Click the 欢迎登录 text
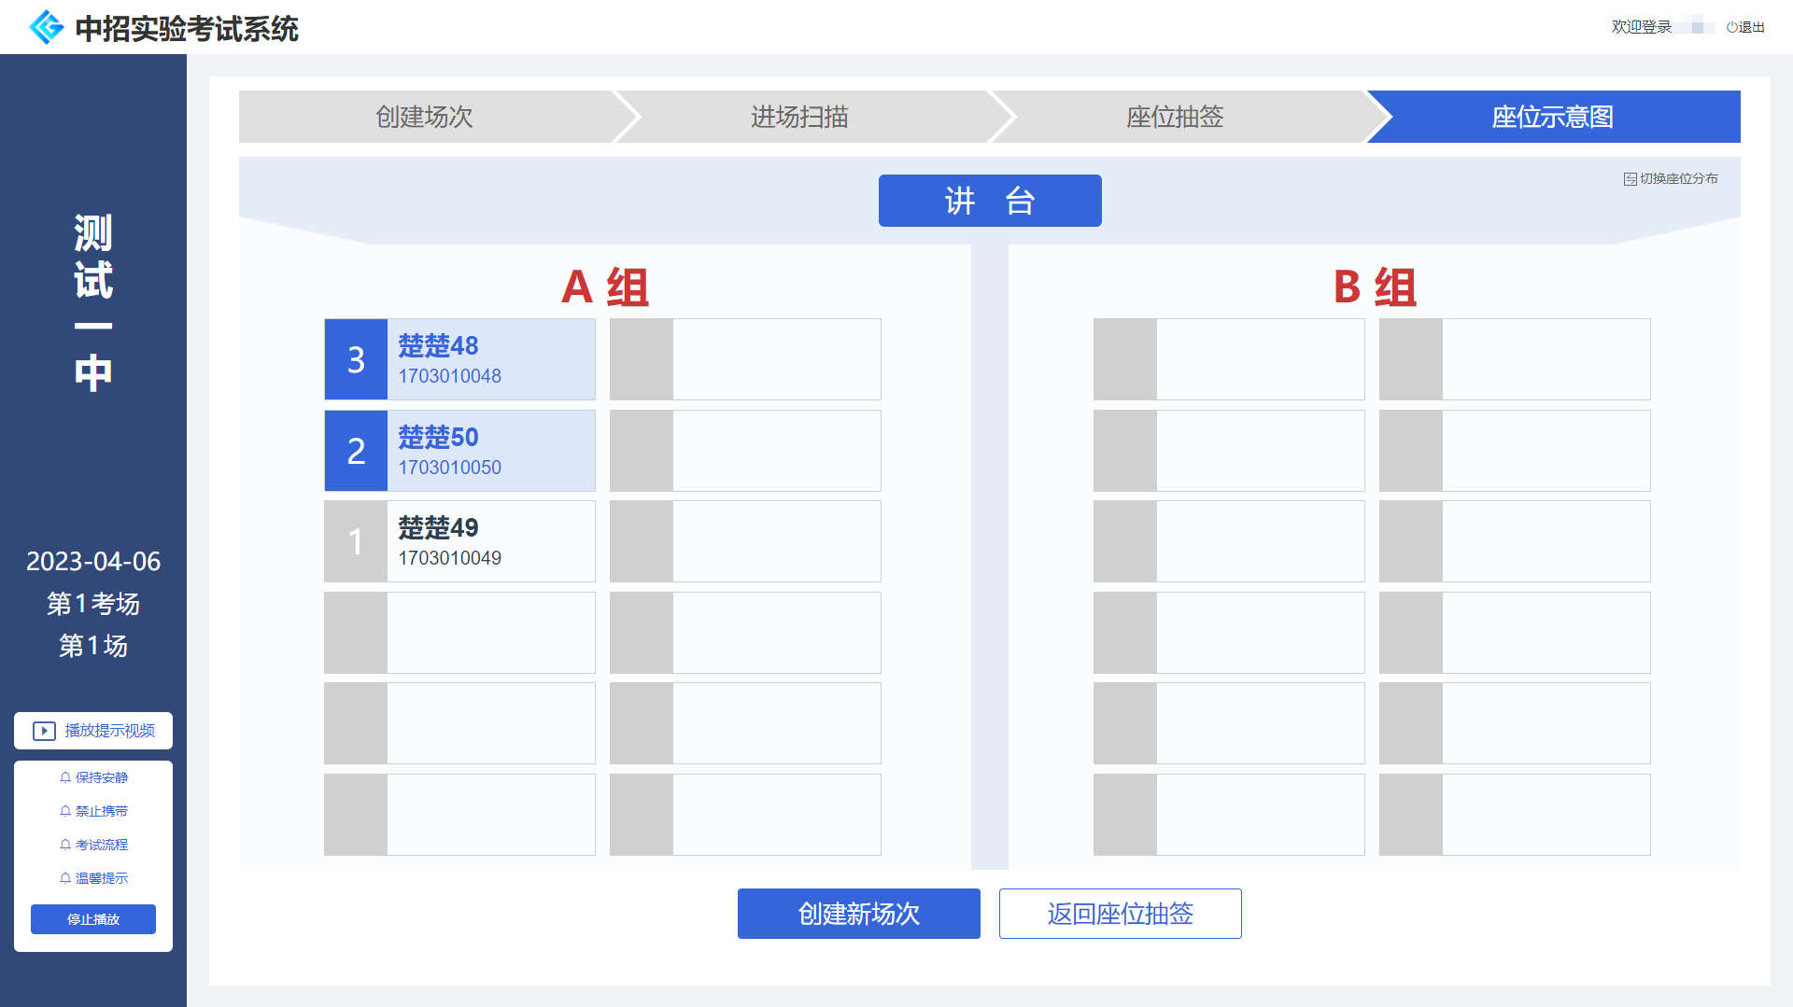 1641,27
